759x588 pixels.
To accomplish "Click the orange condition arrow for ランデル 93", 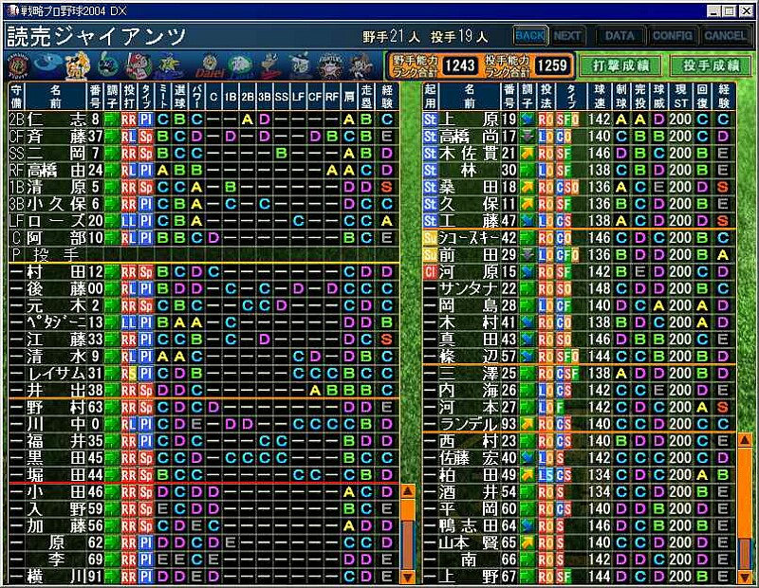I will (528, 425).
